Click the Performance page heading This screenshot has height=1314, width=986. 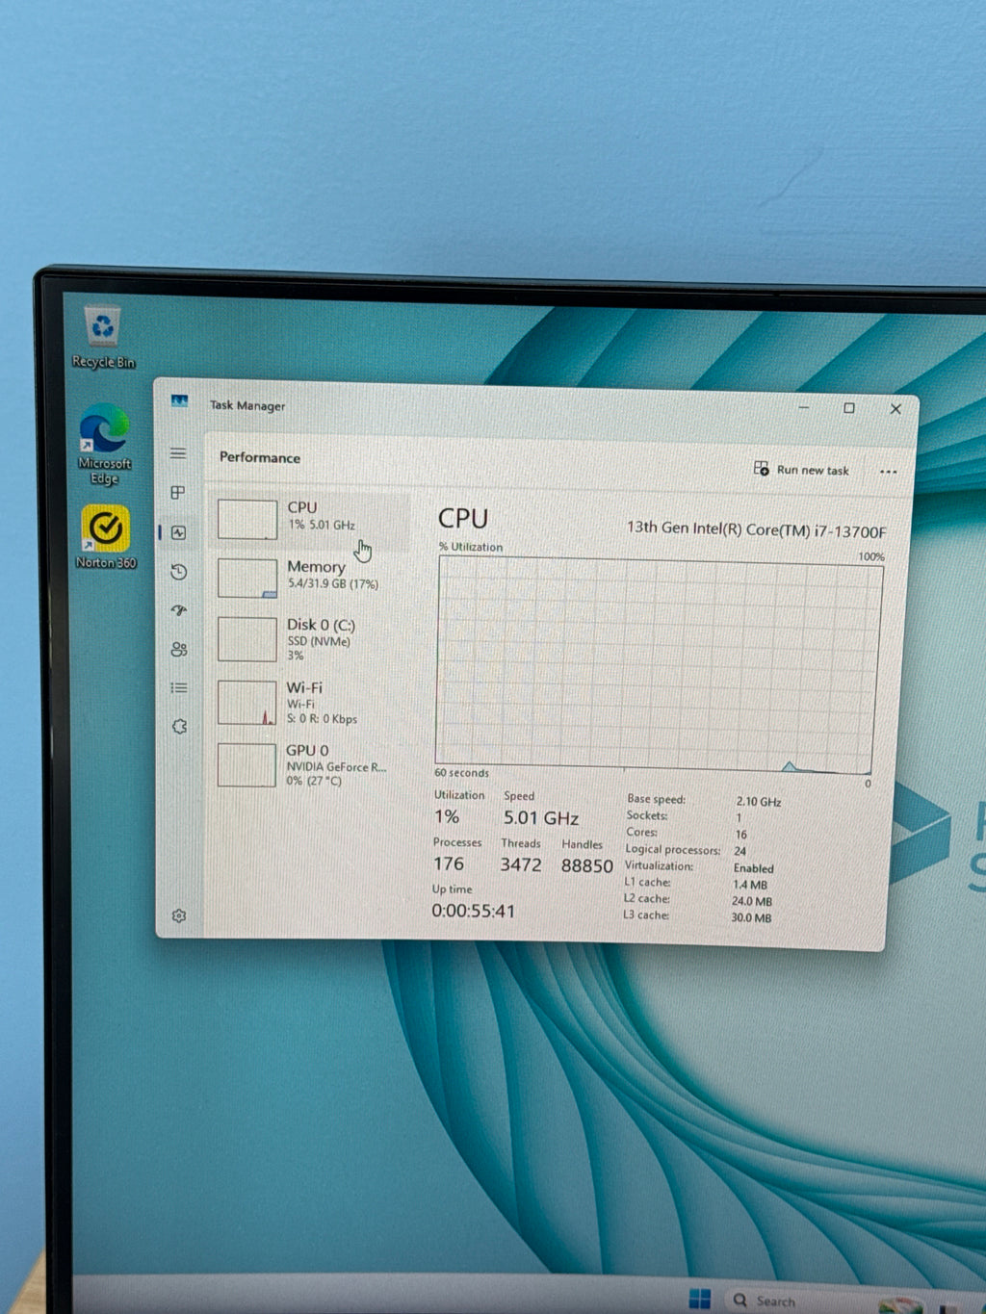point(260,457)
